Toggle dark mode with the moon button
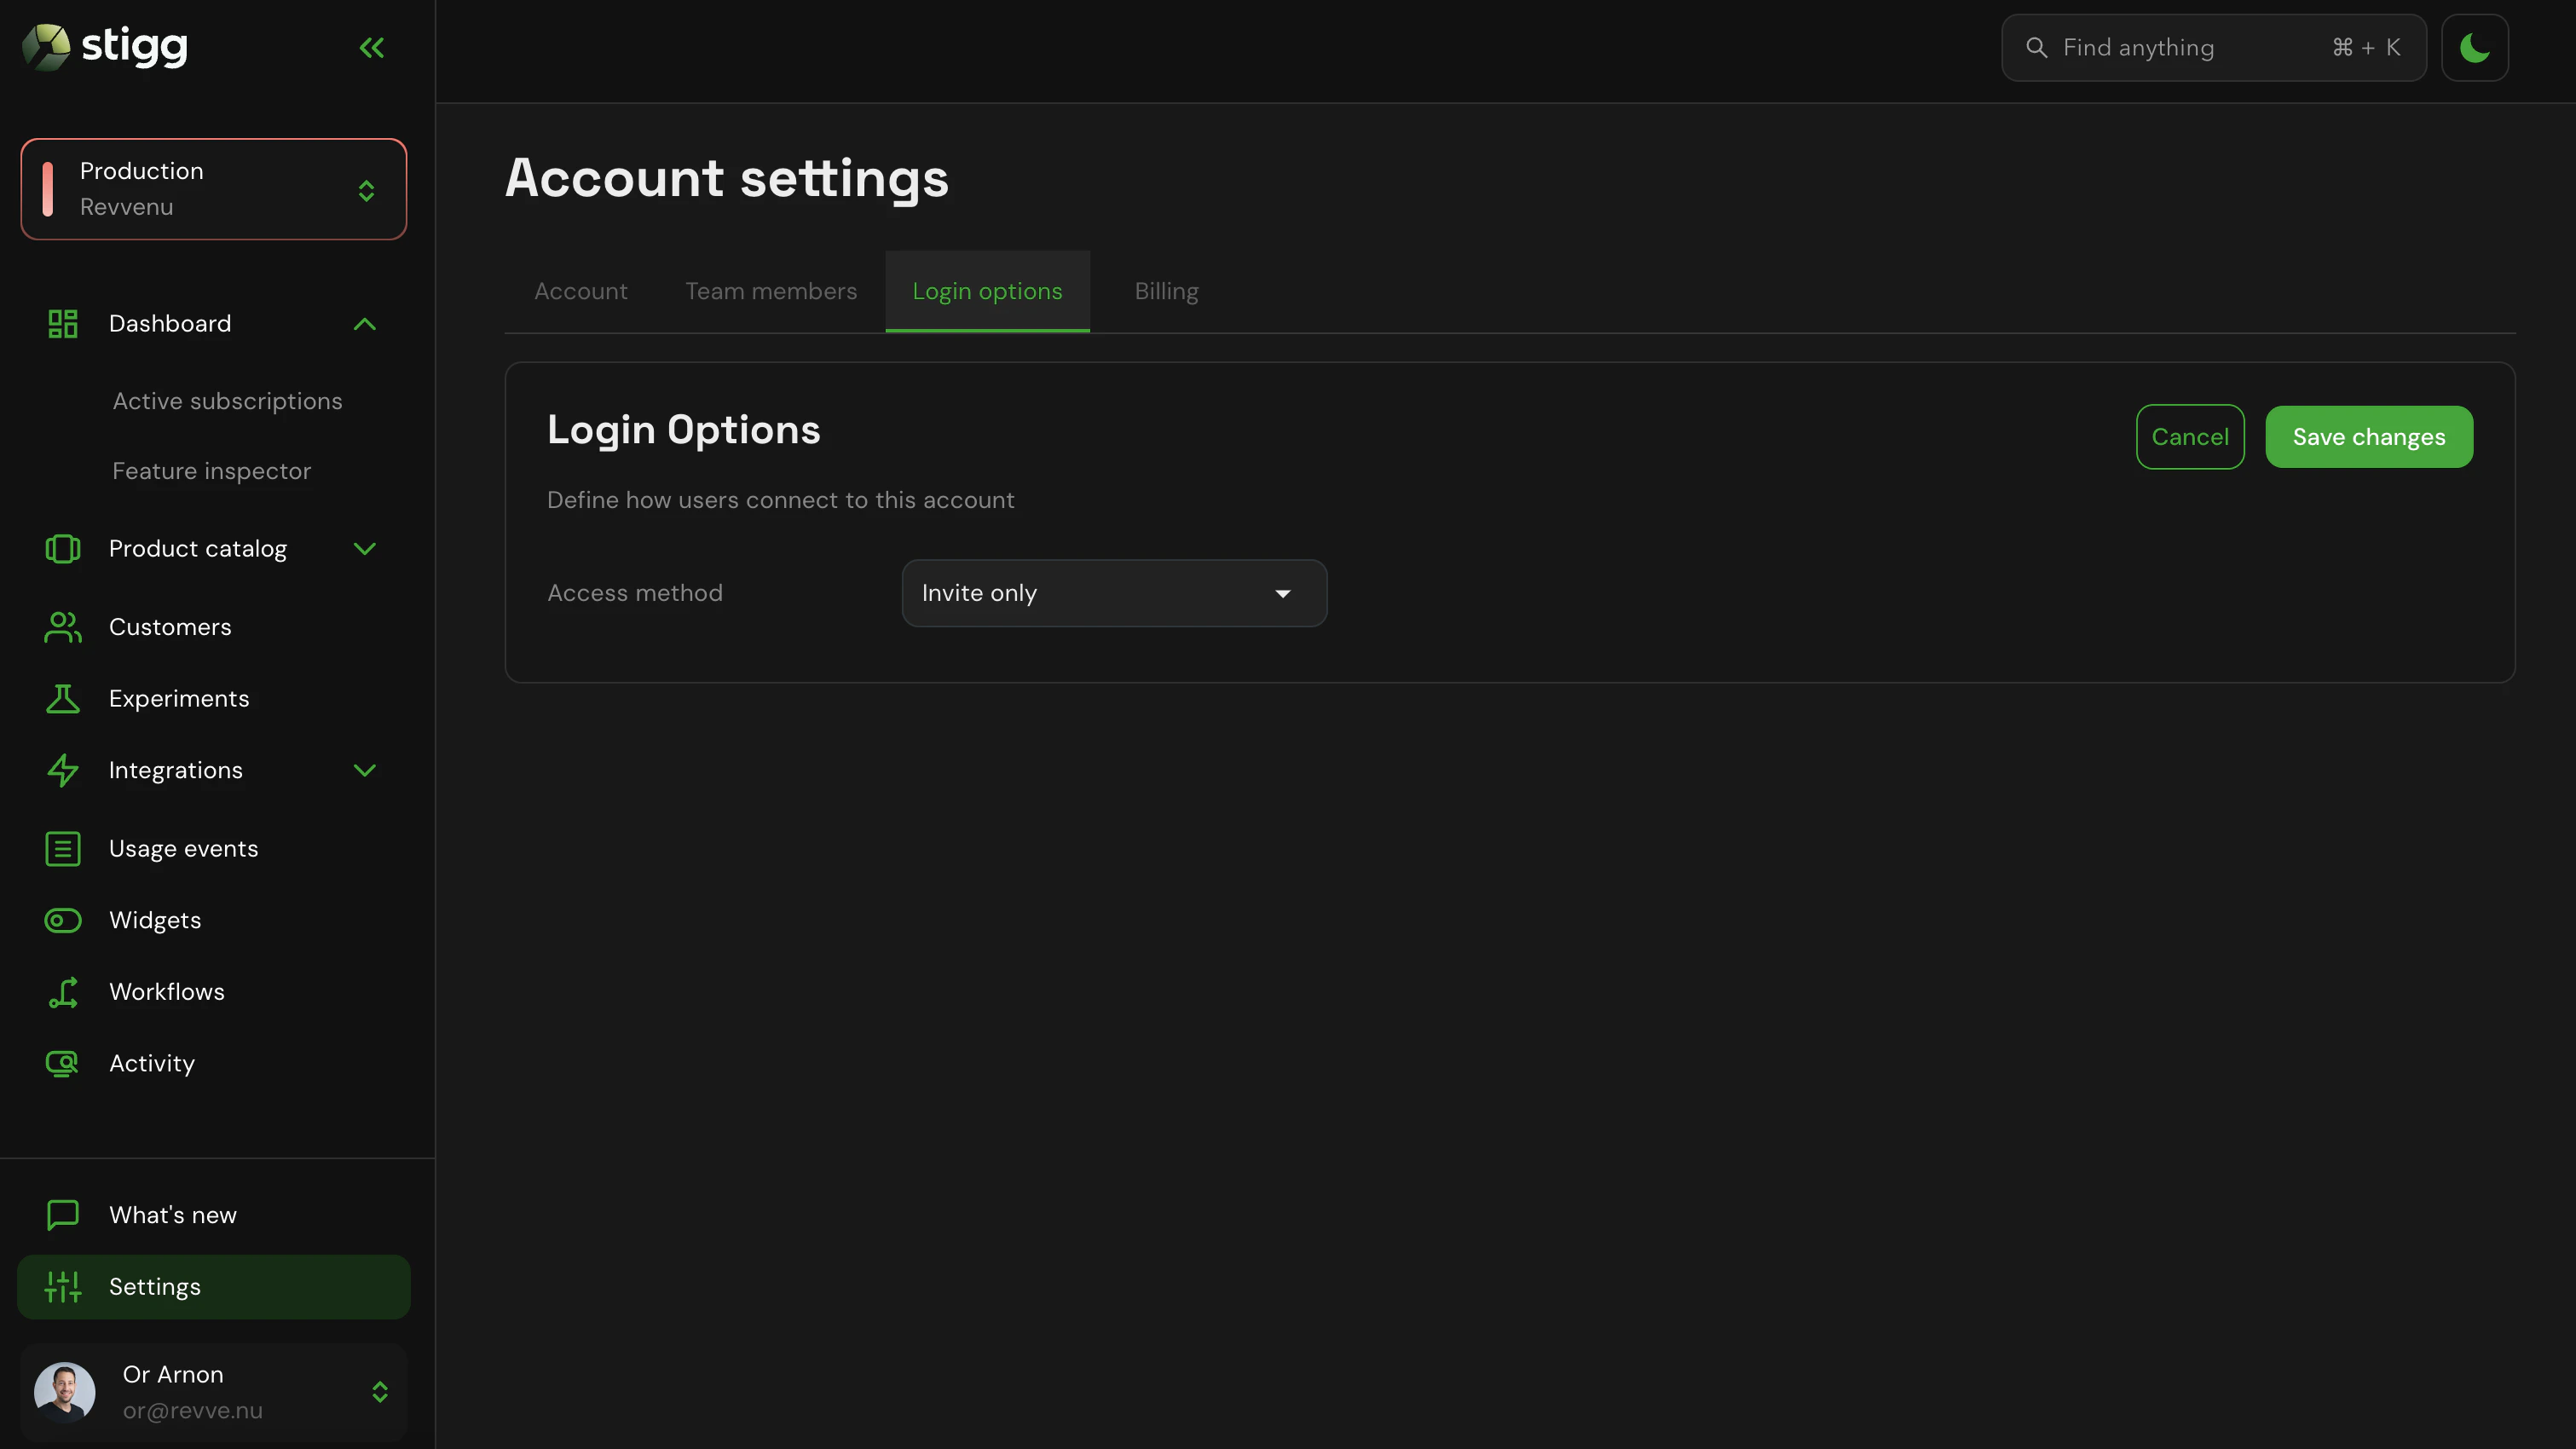Viewport: 2576px width, 1449px height. click(x=2476, y=47)
